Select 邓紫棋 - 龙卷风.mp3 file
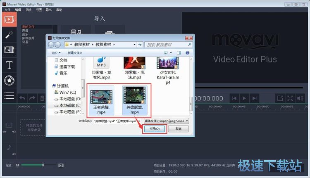 pos(101,69)
